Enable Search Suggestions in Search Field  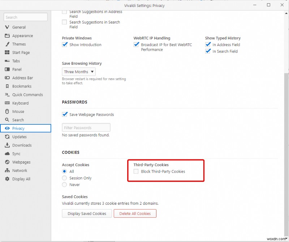click(64, 22)
